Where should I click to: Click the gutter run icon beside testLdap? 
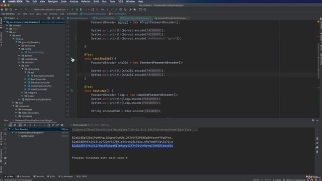click(72, 90)
